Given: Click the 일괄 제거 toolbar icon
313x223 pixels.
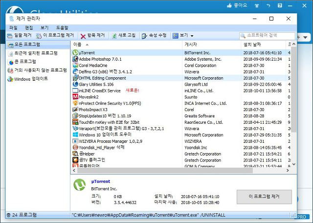Looking at the screenshot, I should [10, 36].
